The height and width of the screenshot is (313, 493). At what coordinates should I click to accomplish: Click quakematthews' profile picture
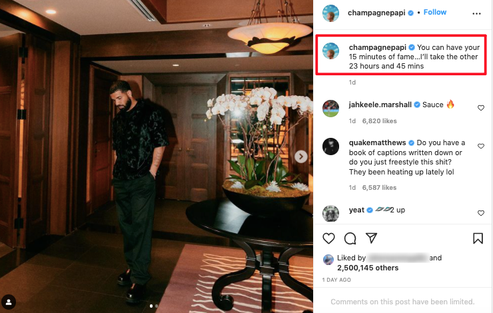(331, 147)
